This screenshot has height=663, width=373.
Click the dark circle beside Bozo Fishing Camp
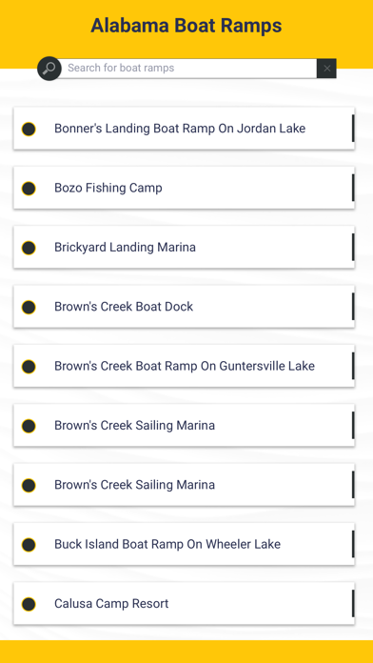(x=29, y=189)
